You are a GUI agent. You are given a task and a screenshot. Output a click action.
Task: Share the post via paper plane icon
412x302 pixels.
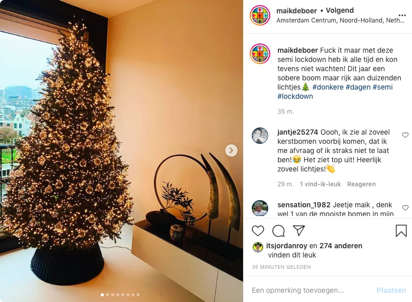[299, 230]
